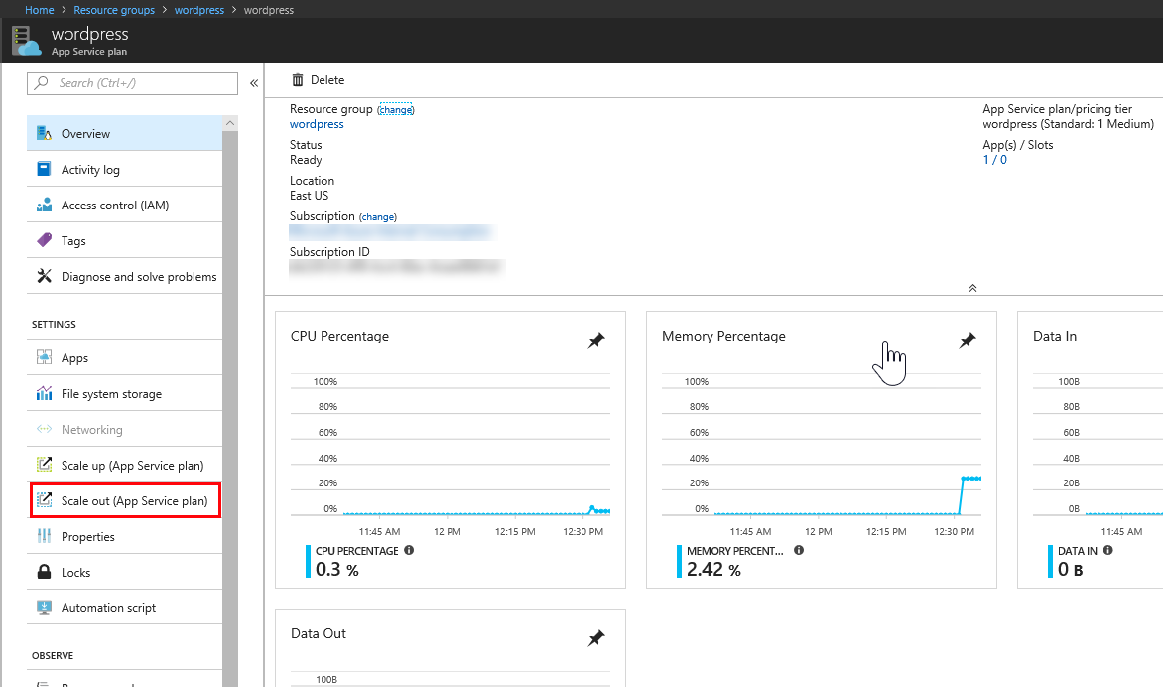1163x687 pixels.
Task: Click the Home breadcrumb link
Action: click(40, 10)
